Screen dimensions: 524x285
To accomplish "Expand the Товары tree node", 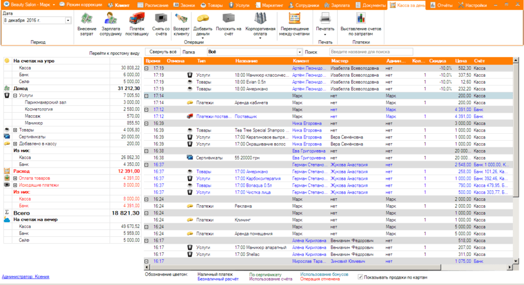I will [x=15, y=130].
